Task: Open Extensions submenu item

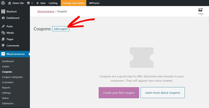Action: 8,103
